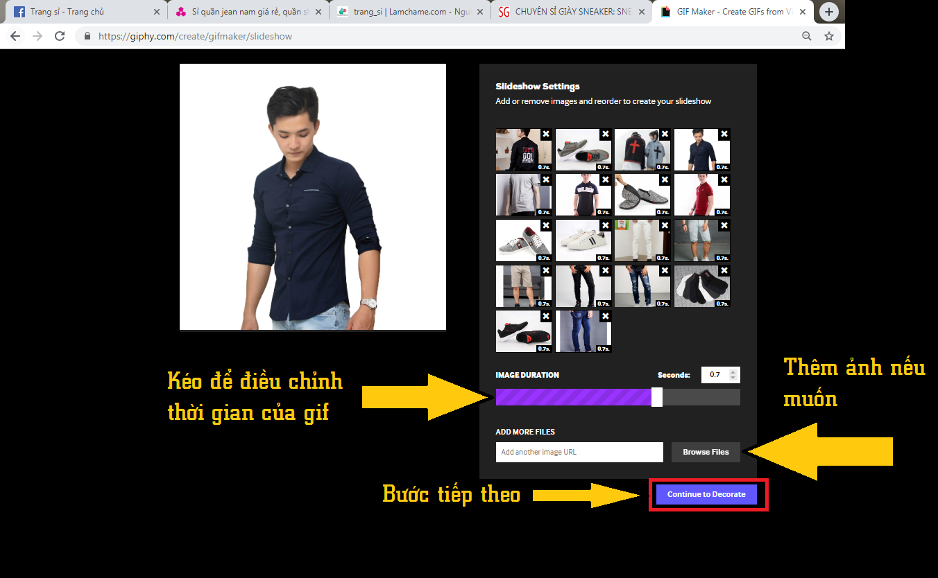Click the Continue to Decorate button
938x578 pixels.
(x=706, y=494)
